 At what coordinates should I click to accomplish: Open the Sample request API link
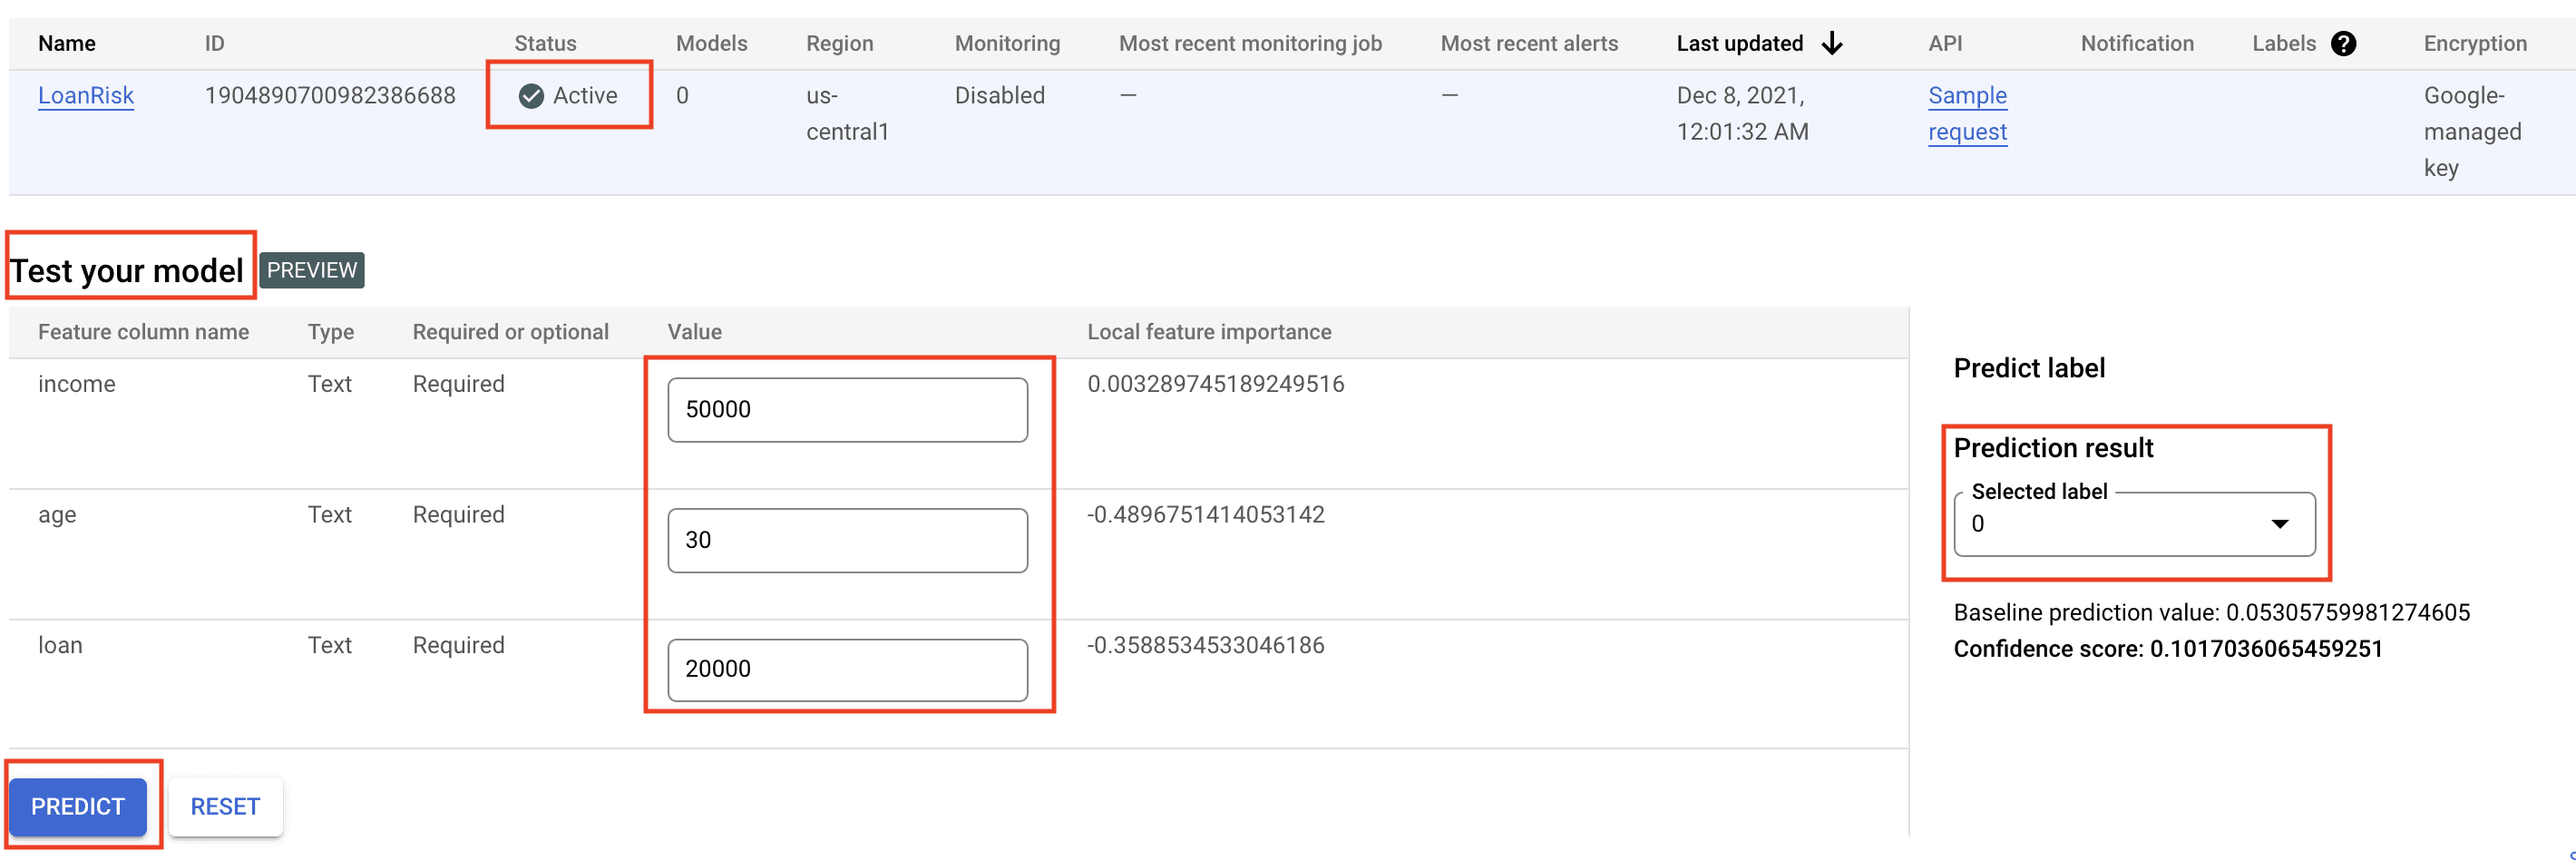1967,114
